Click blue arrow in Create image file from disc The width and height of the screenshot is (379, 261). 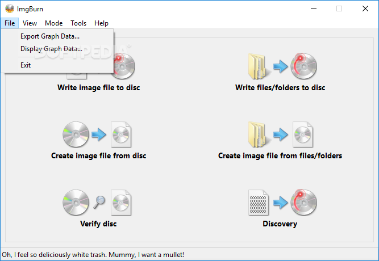coord(99,134)
